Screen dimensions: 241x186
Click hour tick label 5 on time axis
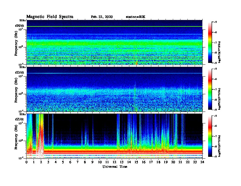(x=63, y=162)
